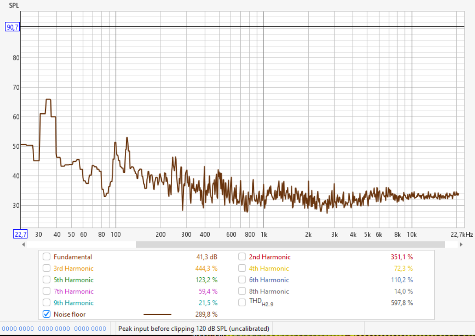Click the Fundamental label in legend

click(x=73, y=257)
